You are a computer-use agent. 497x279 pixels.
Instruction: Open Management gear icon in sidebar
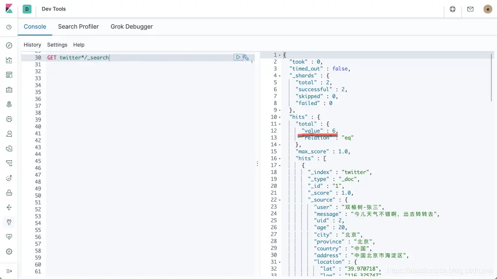coord(9,251)
